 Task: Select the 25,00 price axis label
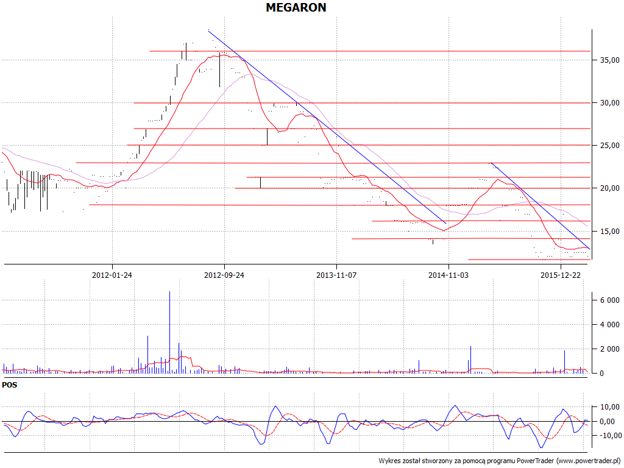[x=610, y=146]
